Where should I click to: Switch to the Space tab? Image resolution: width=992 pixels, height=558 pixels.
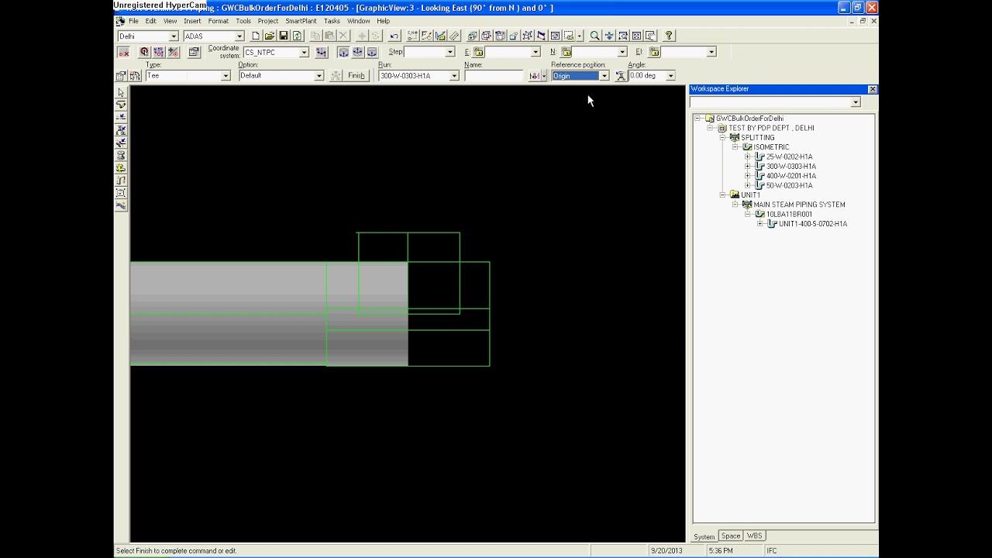[731, 536]
